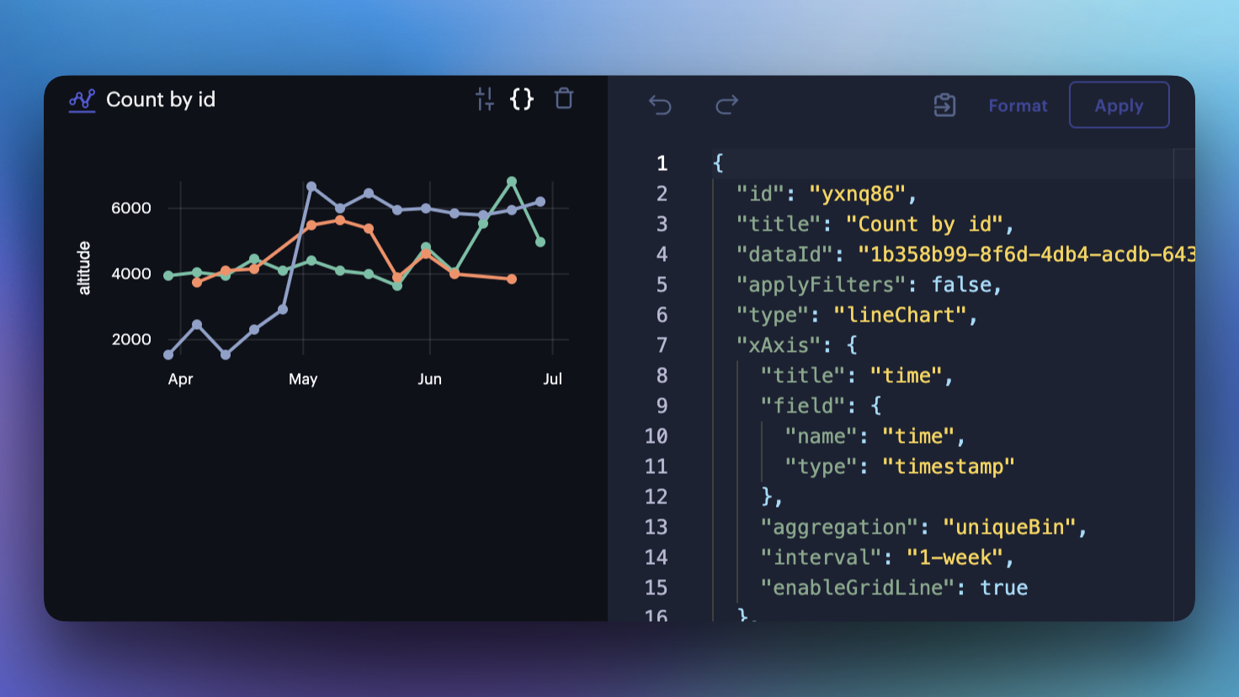
Task: Click the "uniqueBin" aggregation value
Action: (x=1009, y=528)
